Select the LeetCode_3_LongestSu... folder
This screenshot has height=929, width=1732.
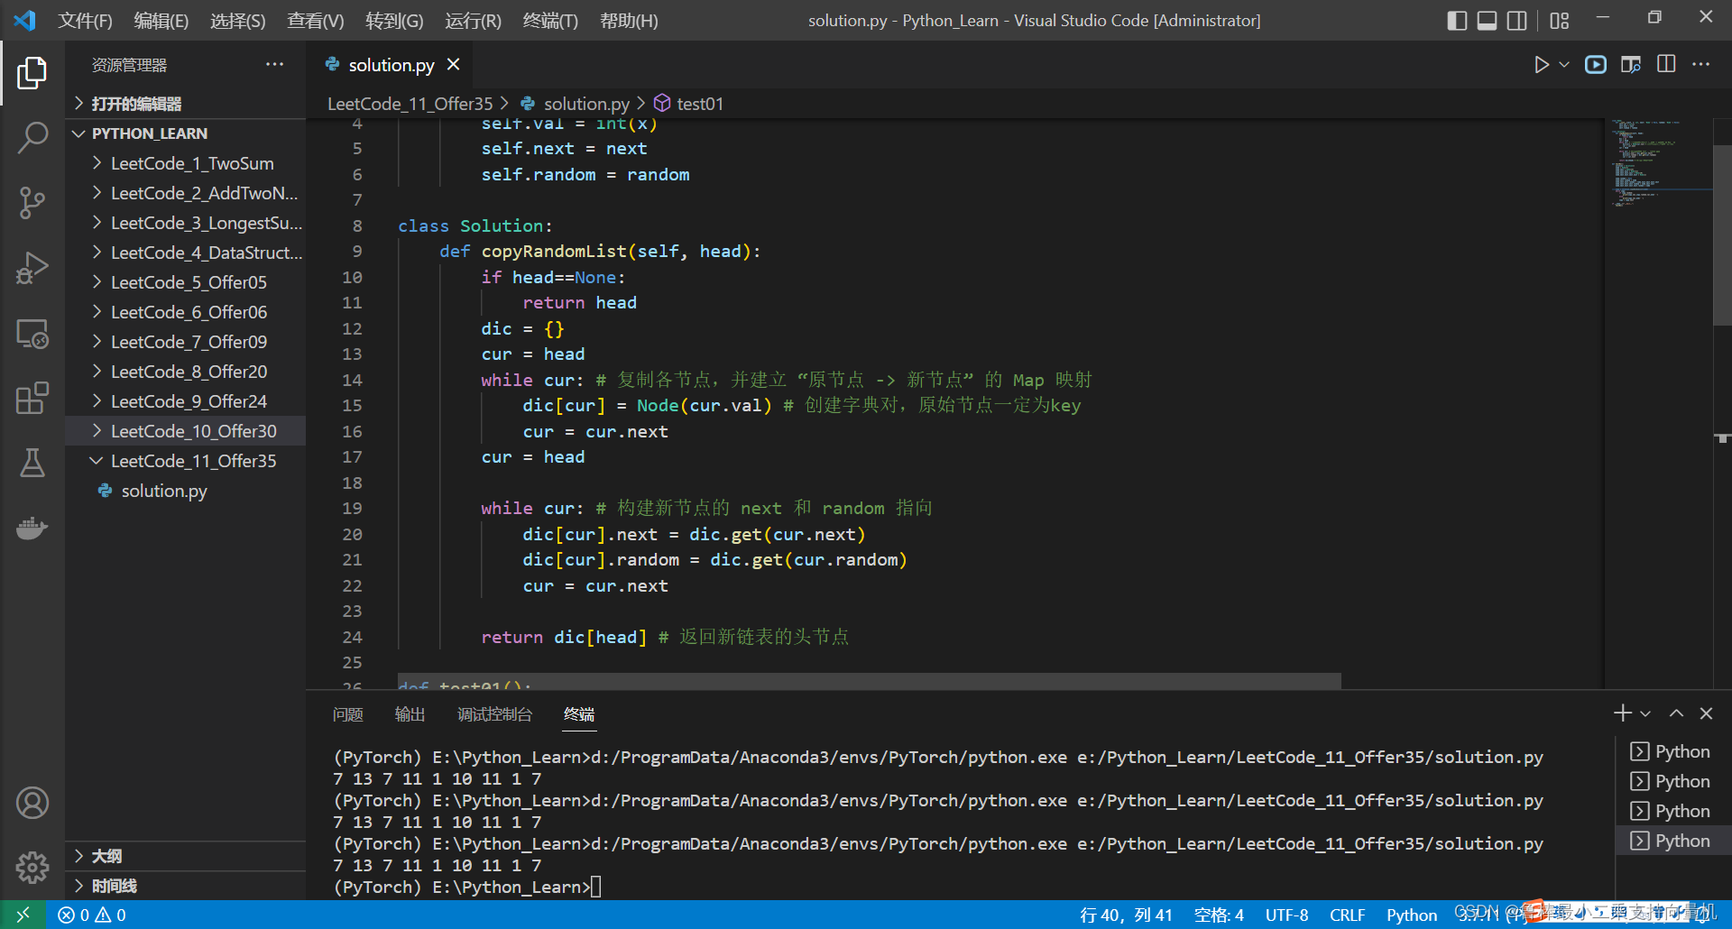[186, 223]
